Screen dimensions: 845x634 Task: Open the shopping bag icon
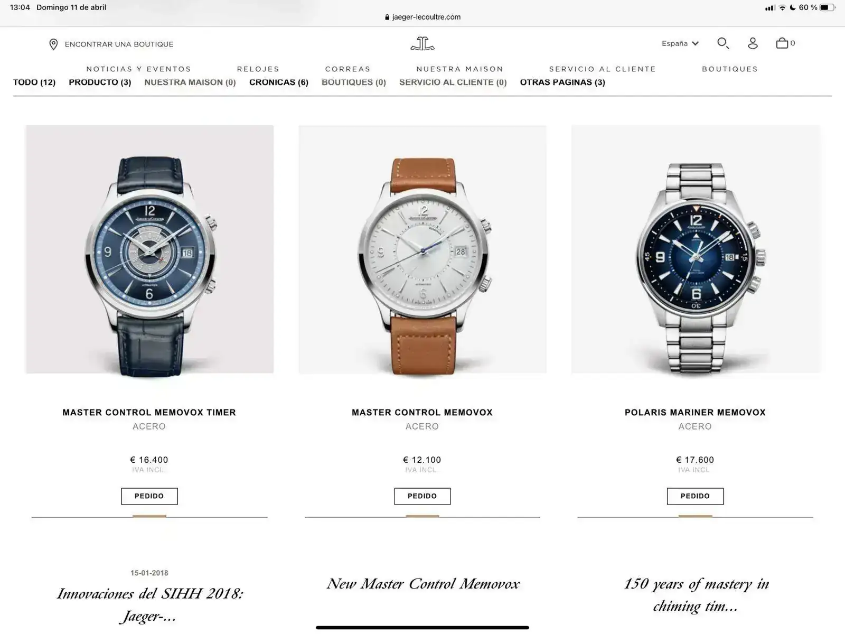[x=782, y=43]
